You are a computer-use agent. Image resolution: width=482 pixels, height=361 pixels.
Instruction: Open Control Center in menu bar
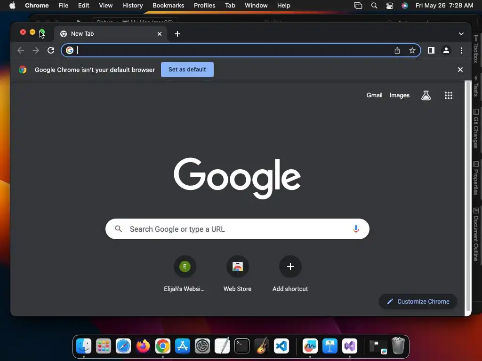389,6
